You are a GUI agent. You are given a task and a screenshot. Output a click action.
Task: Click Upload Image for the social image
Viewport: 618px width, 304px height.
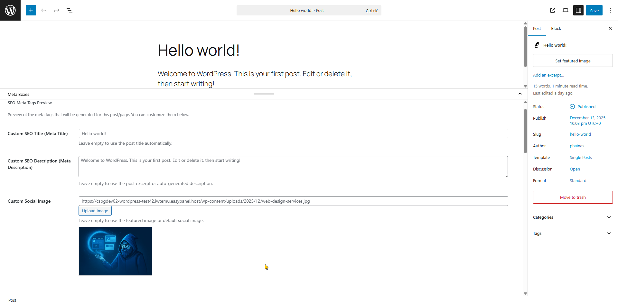(x=95, y=211)
